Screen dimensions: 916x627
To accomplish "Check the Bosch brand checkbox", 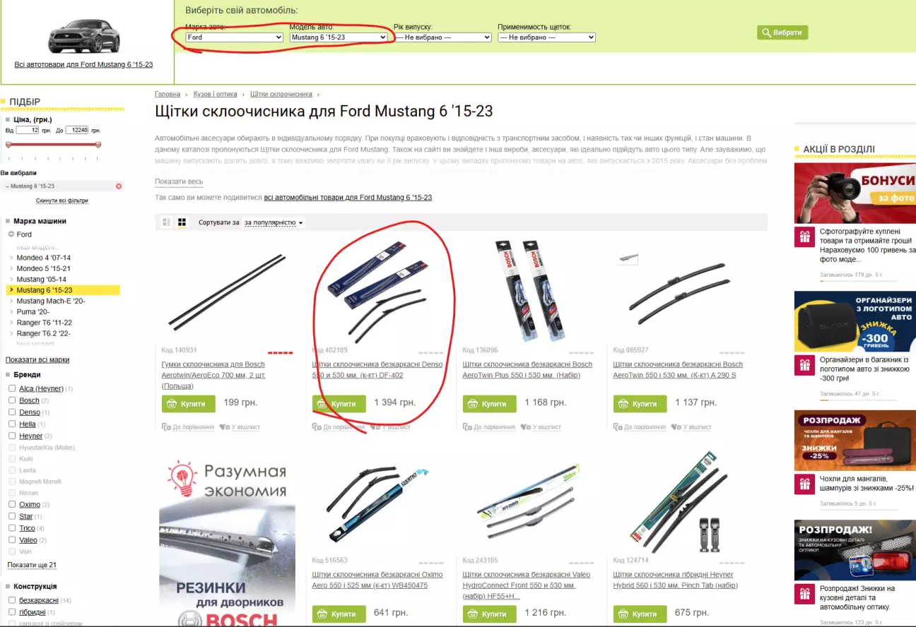I will pos(12,400).
